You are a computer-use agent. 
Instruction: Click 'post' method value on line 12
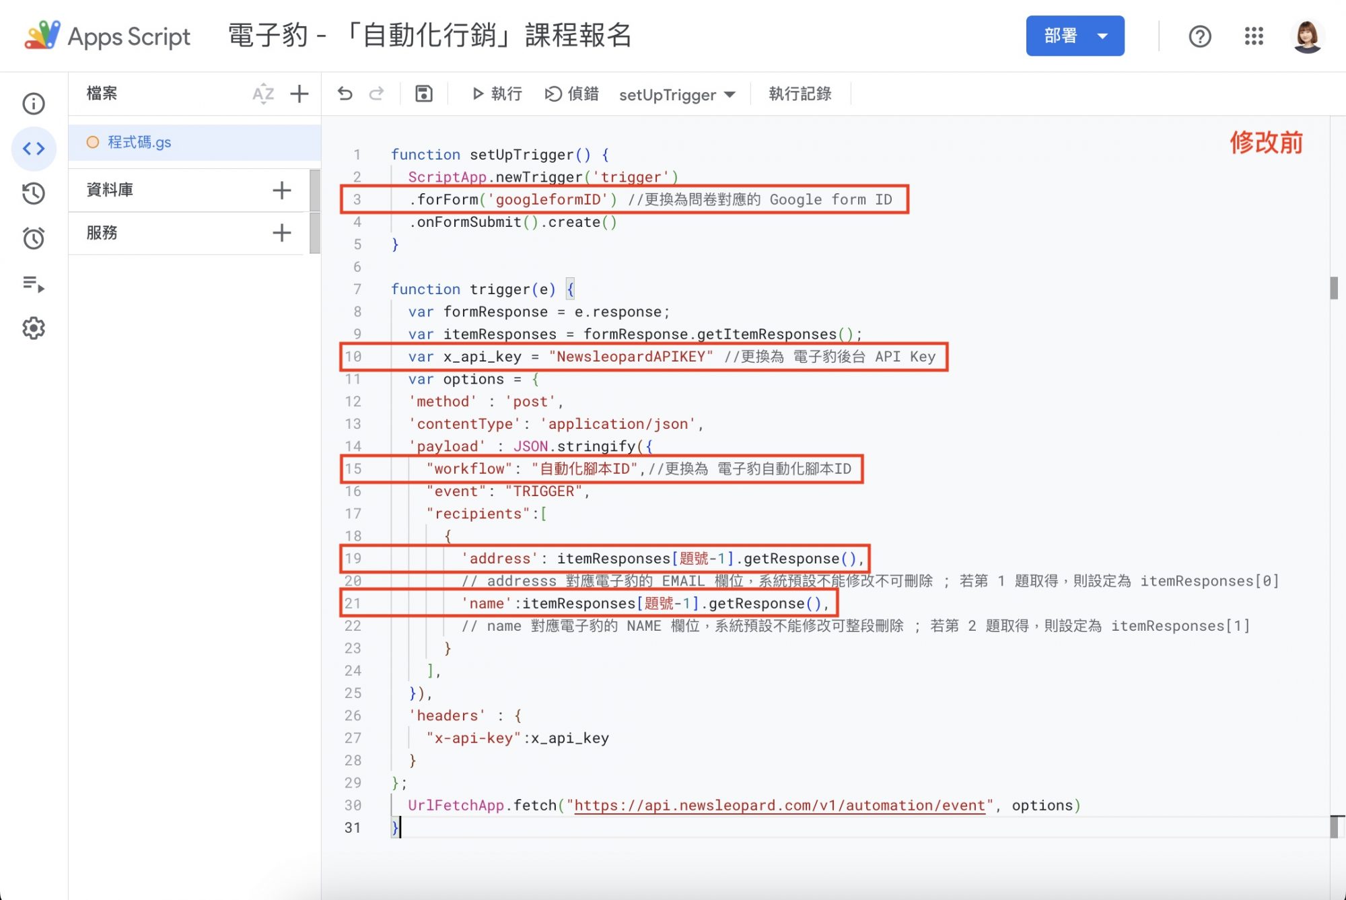[x=530, y=401]
